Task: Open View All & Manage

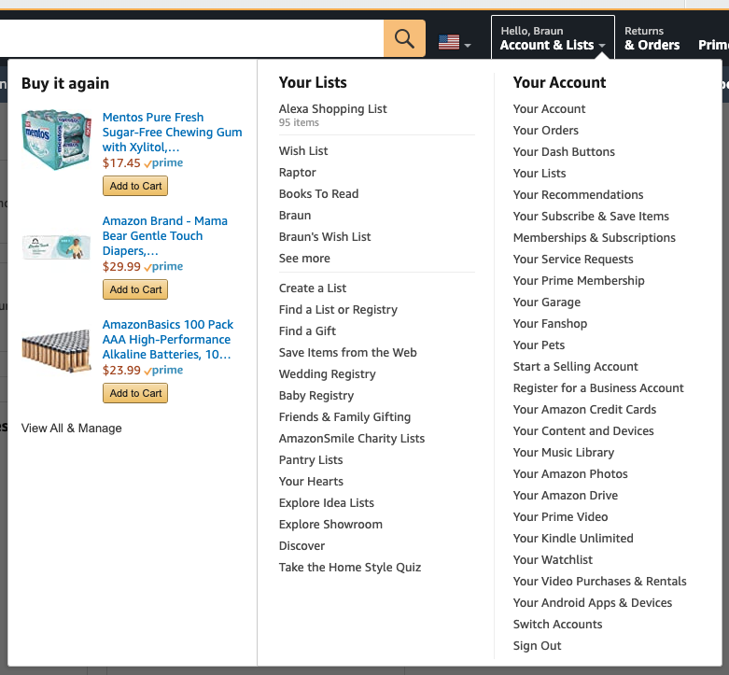Action: 72,429
